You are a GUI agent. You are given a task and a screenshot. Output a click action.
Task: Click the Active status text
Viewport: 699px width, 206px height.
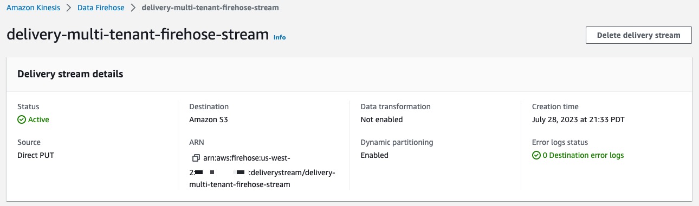38,119
